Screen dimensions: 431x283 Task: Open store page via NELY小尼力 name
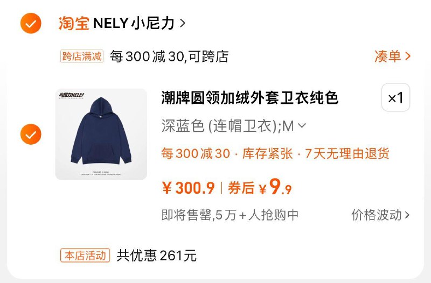134,23
